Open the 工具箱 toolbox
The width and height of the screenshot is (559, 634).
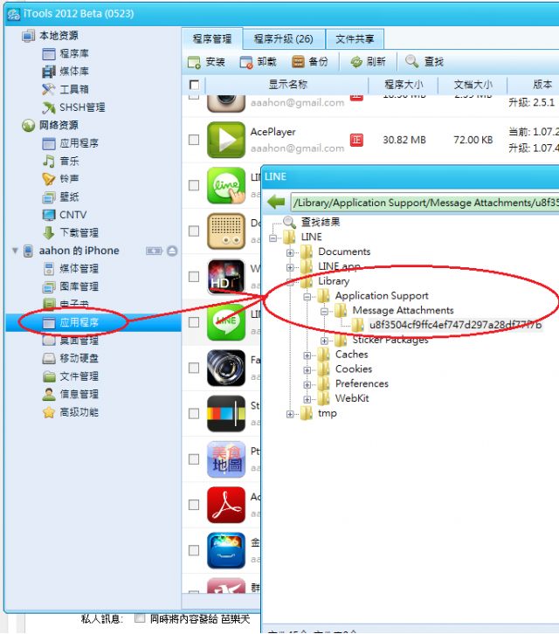[66, 89]
